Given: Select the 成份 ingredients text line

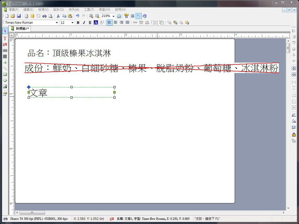Looking at the screenshot, I should (x=152, y=68).
